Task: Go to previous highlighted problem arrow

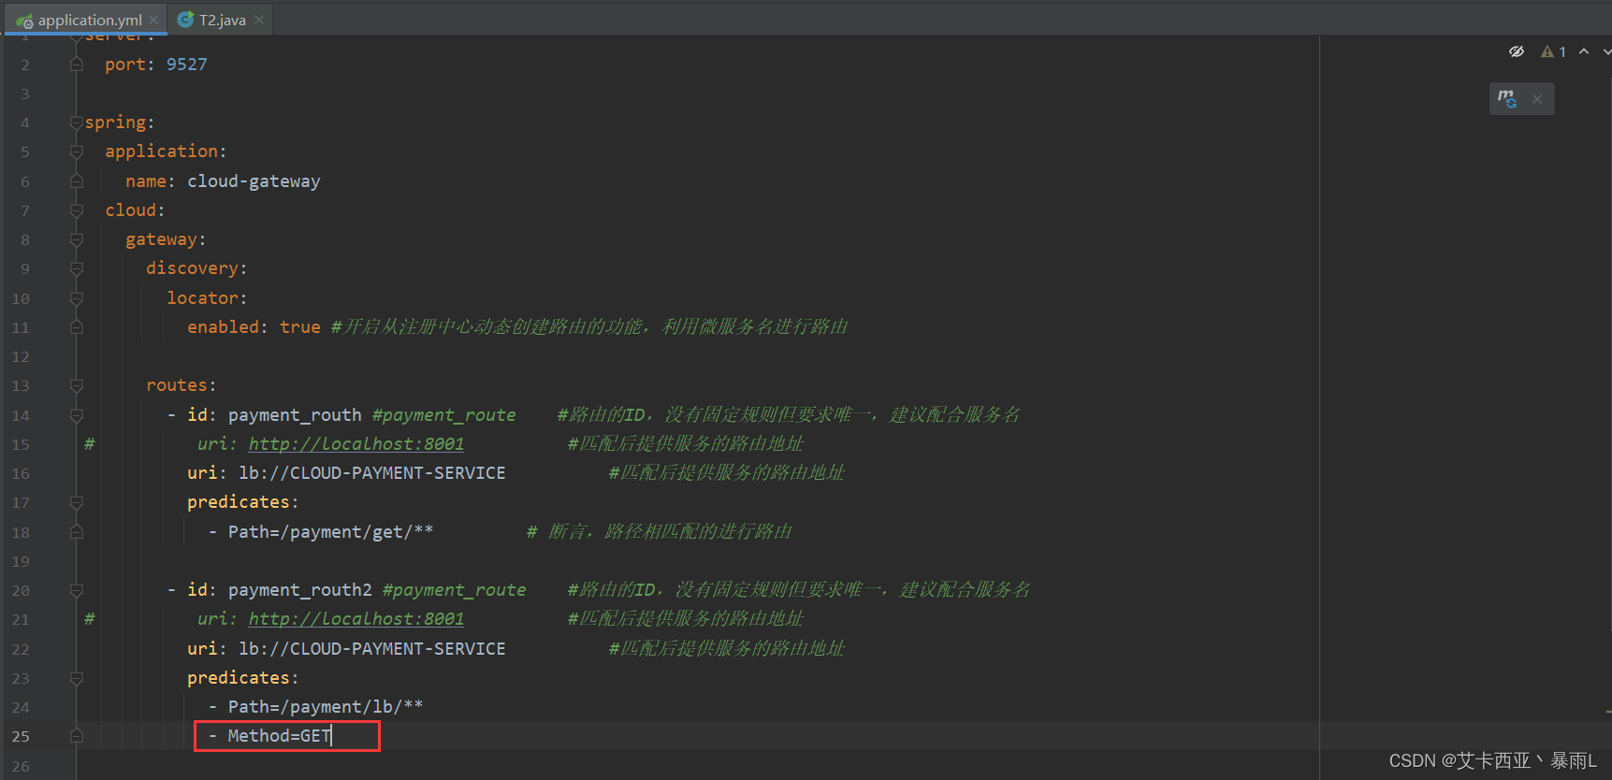Action: (1584, 51)
